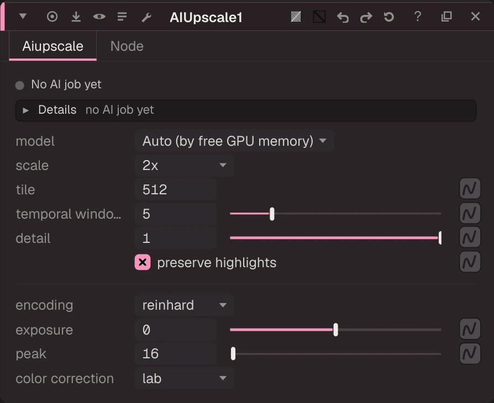Open animation menu for temporal window
The width and height of the screenshot is (494, 403).
(x=470, y=213)
